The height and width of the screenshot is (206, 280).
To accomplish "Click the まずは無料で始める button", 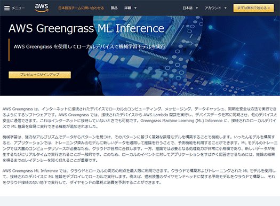I will (x=253, y=8).
